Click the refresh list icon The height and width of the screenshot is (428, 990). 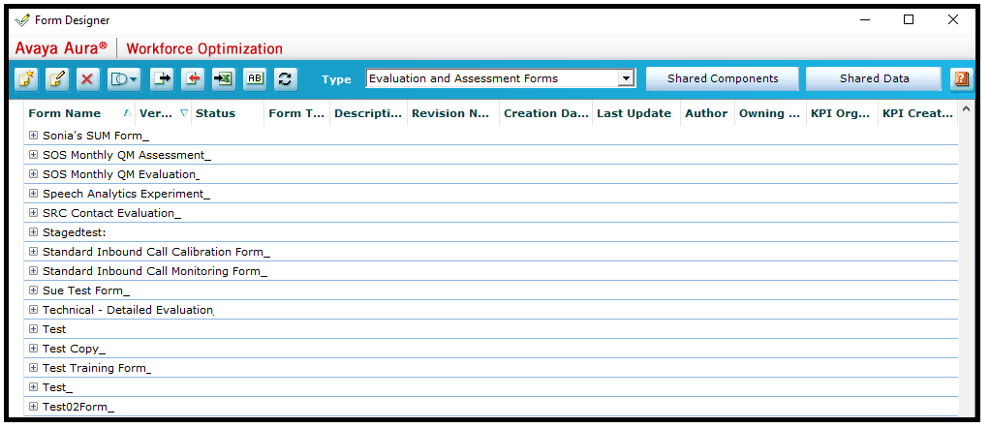click(x=285, y=78)
